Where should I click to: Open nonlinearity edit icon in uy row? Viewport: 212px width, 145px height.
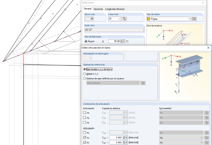pos(206,118)
